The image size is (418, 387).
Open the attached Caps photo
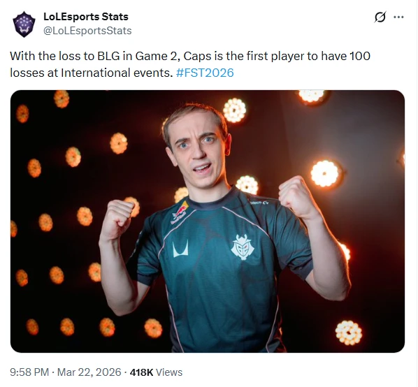click(208, 221)
